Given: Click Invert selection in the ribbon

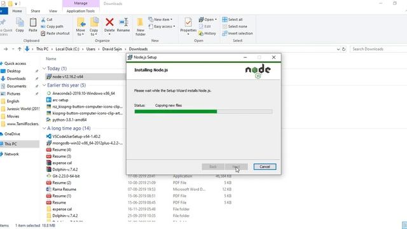Looking at the screenshot, I should point(237,33).
